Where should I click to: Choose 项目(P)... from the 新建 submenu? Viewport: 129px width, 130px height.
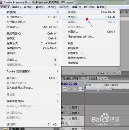[x=90, y=12]
